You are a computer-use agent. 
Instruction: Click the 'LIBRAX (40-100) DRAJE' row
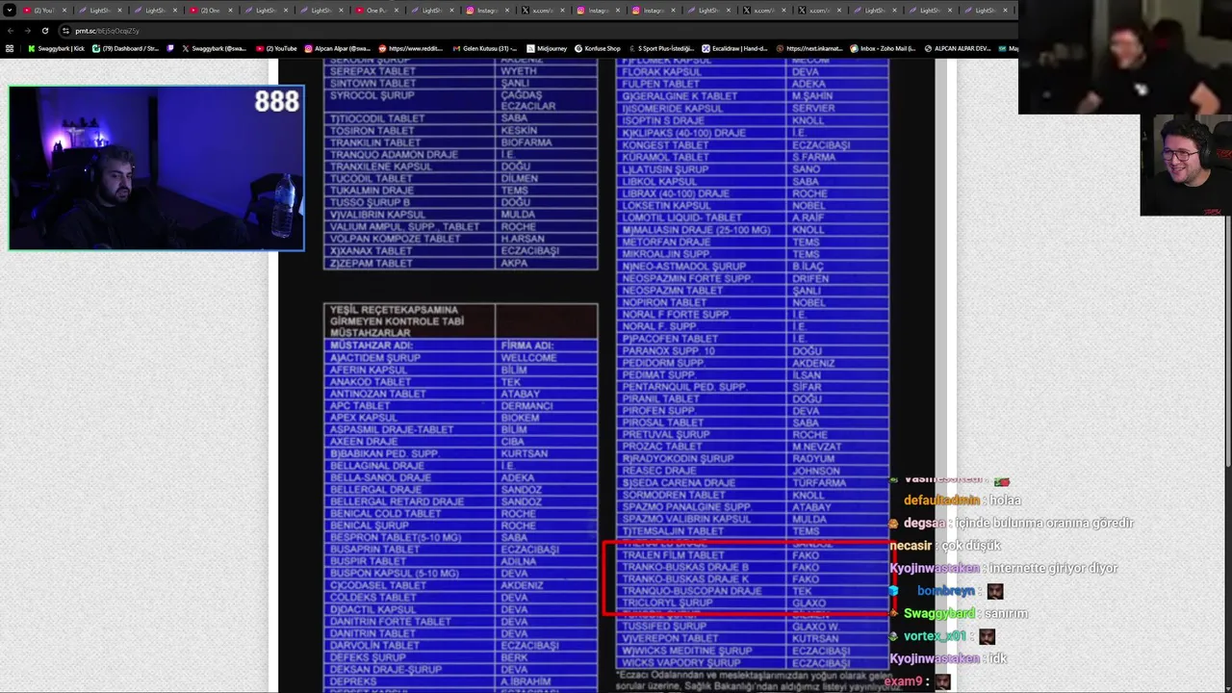(x=753, y=192)
